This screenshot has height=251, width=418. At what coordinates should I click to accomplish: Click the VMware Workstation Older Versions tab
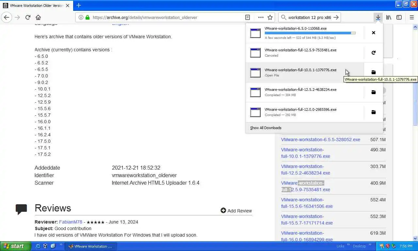pos(36,6)
